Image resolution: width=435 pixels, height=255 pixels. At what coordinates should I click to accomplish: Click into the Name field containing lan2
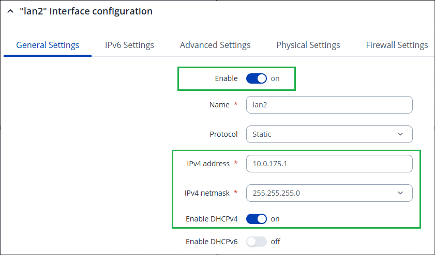(x=329, y=105)
